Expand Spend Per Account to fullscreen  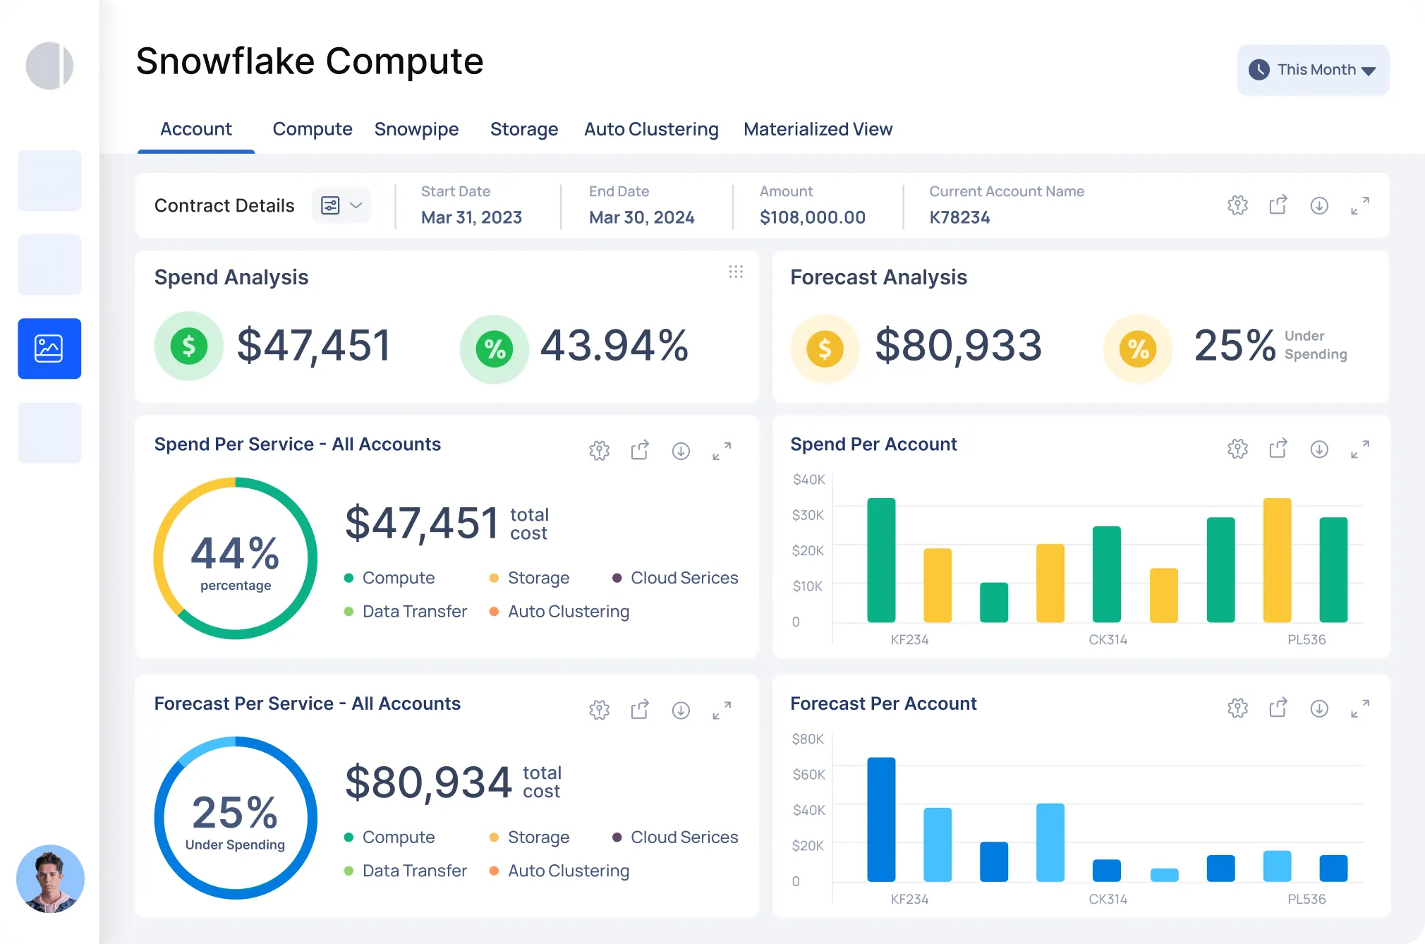pyautogui.click(x=1360, y=449)
